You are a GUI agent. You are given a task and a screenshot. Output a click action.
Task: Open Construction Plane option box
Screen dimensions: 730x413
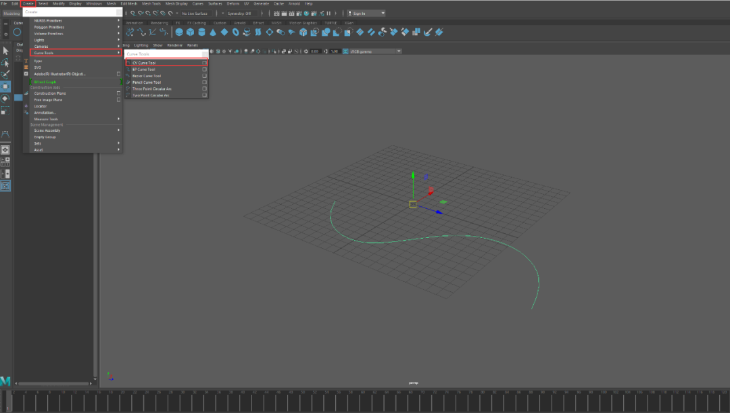(119, 93)
